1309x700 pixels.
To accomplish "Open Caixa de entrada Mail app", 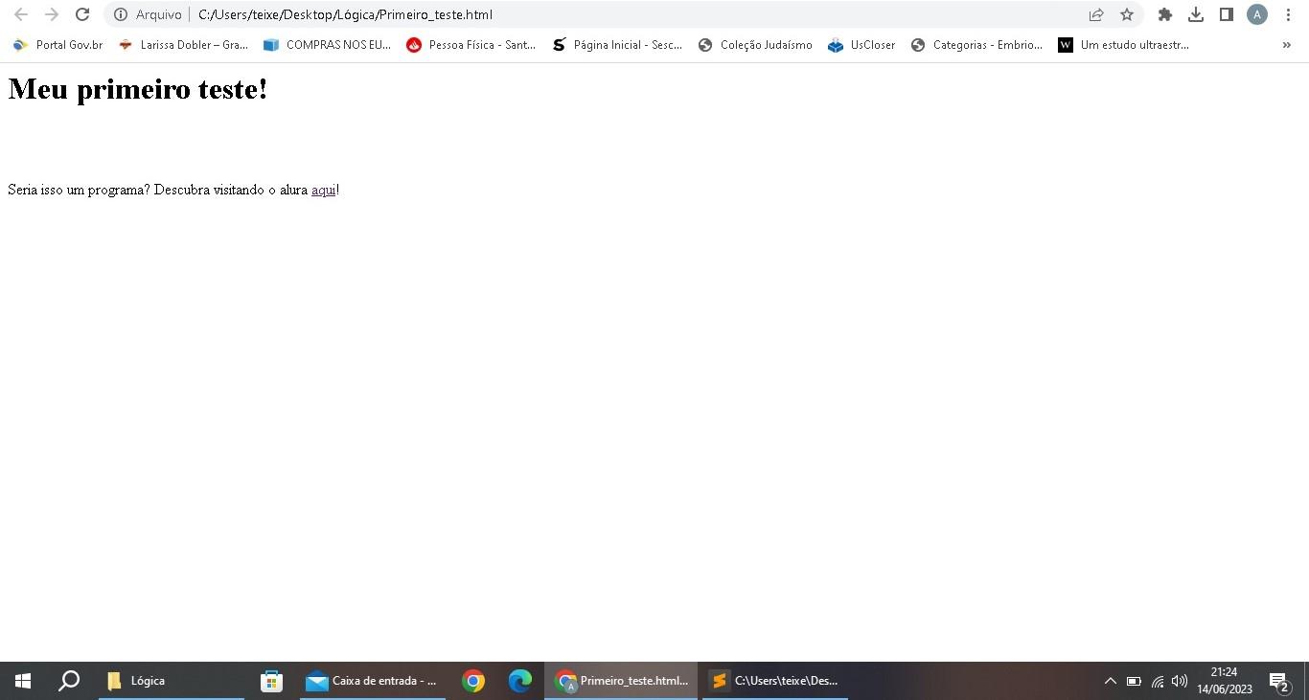I will point(373,681).
